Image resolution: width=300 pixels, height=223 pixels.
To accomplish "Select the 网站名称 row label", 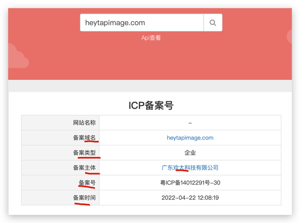I will [x=84, y=123].
